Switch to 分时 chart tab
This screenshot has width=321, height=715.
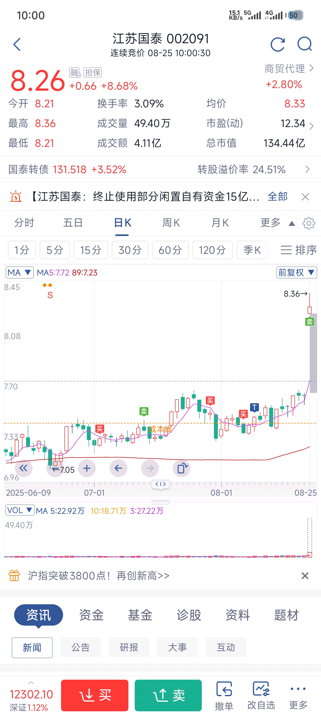24,223
